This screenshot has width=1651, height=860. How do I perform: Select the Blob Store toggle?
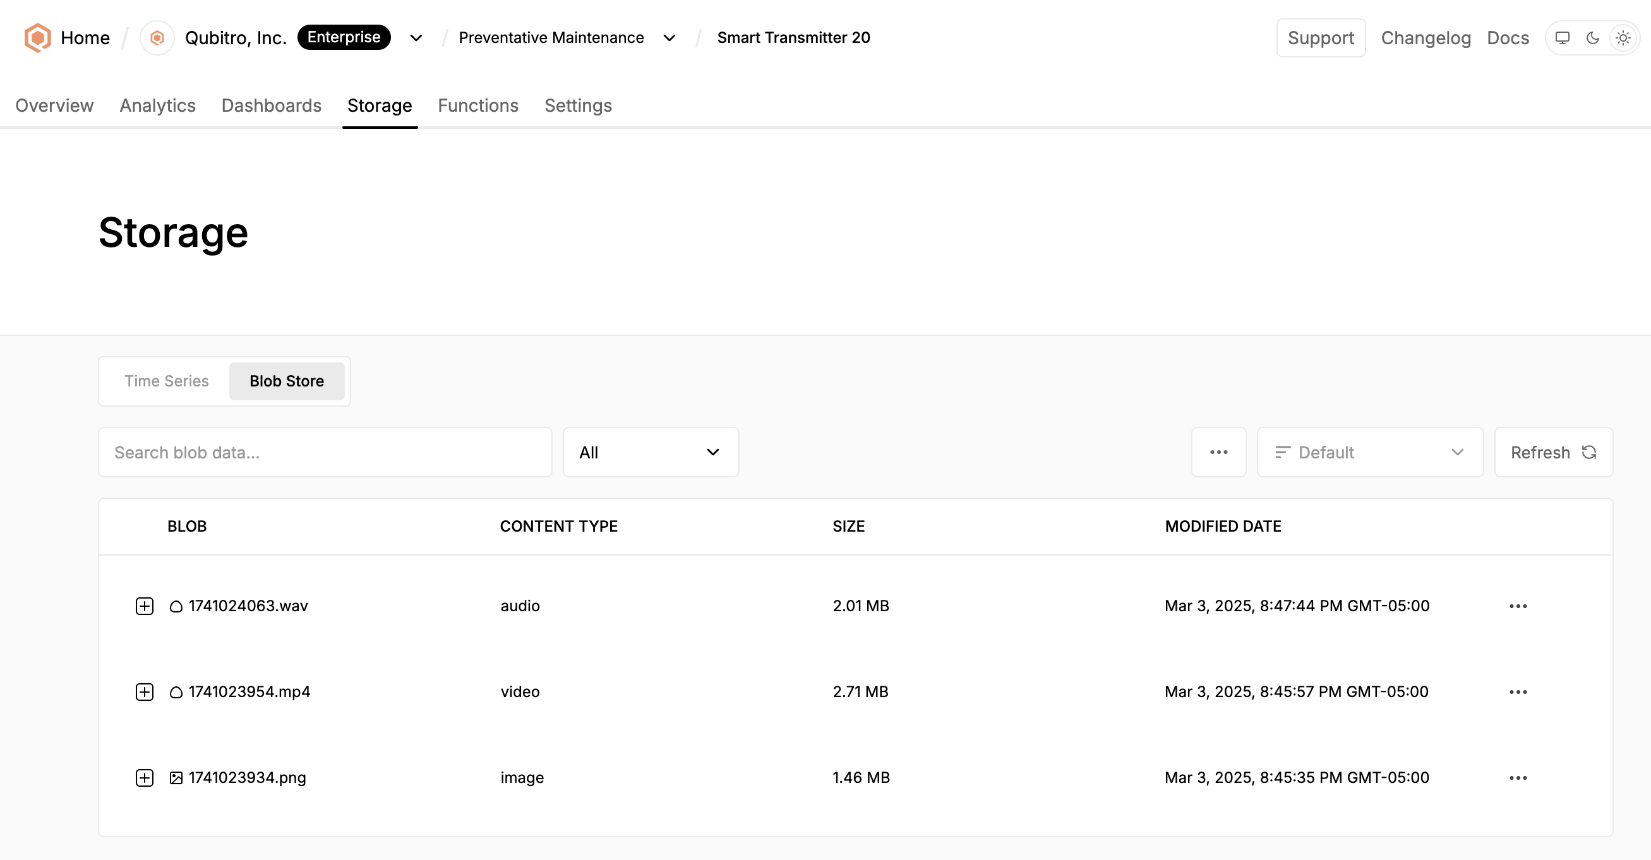pos(287,381)
